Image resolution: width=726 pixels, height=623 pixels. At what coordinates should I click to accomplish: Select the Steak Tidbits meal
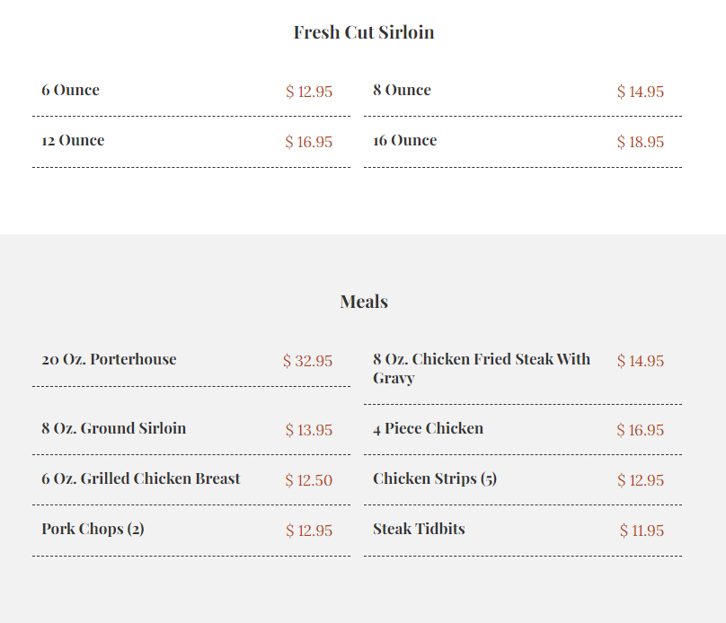[x=419, y=529]
